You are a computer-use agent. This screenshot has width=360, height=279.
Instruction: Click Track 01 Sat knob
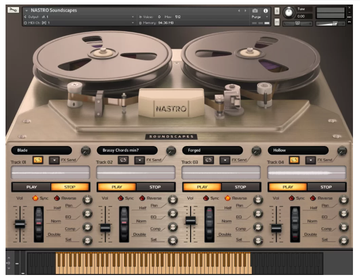[x=87, y=240]
